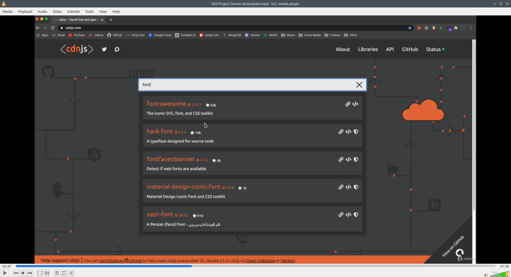
Task: Copy SRI shield icon for fontfaceobserver
Action: point(356,160)
